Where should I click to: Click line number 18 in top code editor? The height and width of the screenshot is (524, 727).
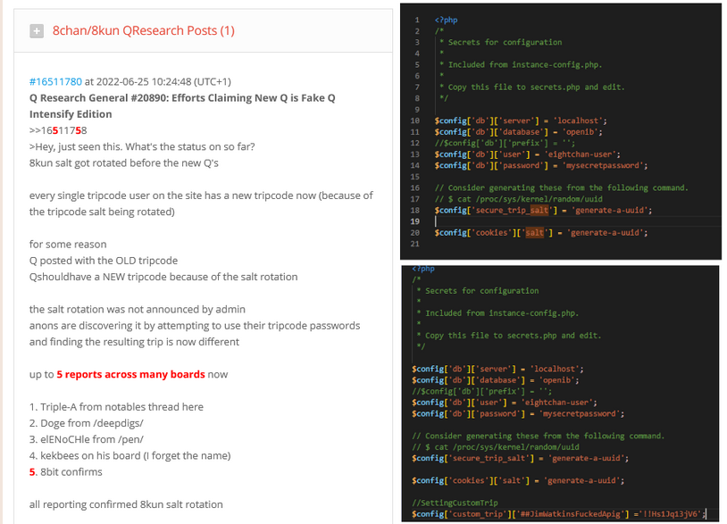pyautogui.click(x=414, y=211)
